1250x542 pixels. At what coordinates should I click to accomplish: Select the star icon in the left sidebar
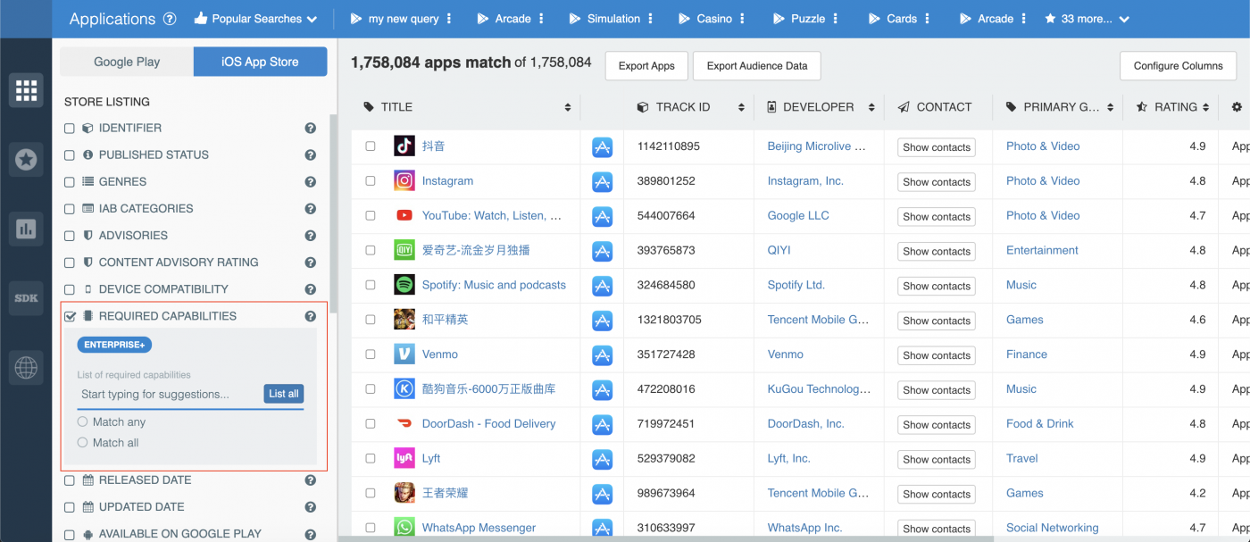pos(26,159)
